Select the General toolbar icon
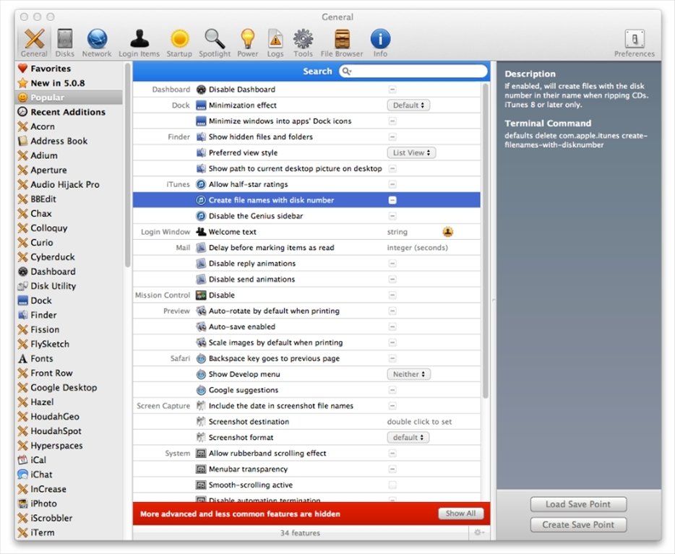Image resolution: width=675 pixels, height=554 pixels. pyautogui.click(x=34, y=43)
